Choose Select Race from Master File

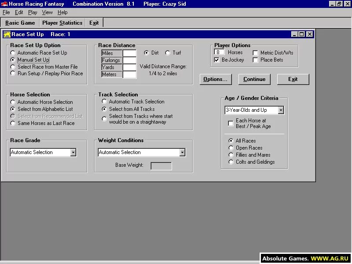[13, 67]
